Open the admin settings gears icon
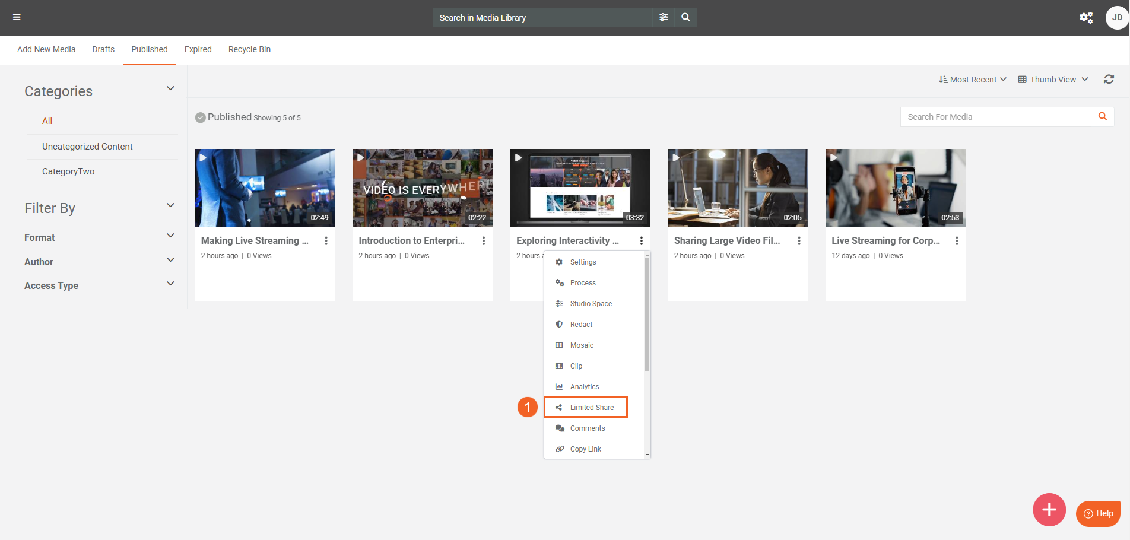The height and width of the screenshot is (540, 1130). coord(1085,18)
